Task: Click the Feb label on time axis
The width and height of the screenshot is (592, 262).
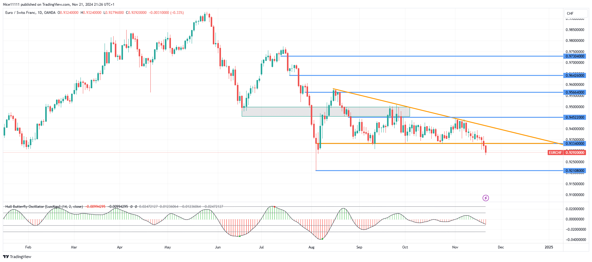Action: pos(28,247)
